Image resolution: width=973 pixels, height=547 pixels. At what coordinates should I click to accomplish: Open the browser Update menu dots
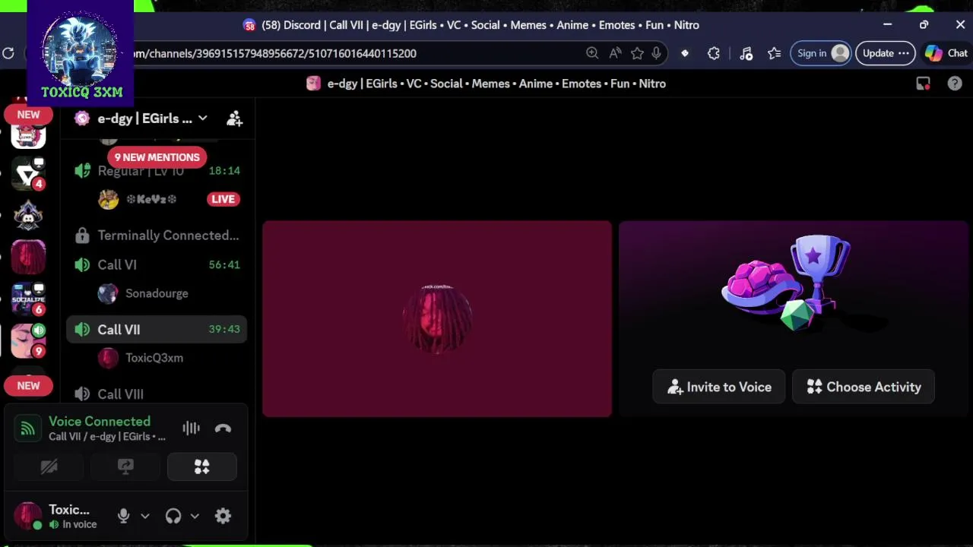904,53
